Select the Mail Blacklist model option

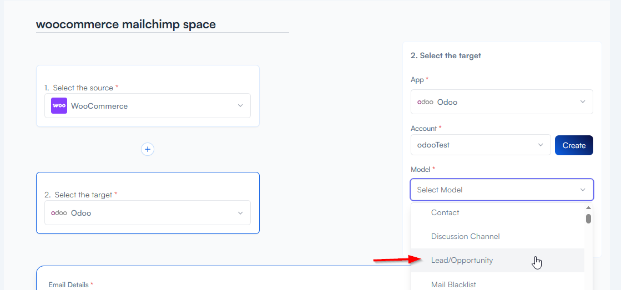(453, 284)
